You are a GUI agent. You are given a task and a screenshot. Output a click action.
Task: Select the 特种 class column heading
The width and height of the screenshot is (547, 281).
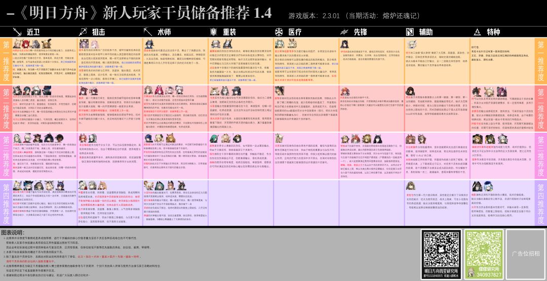click(x=493, y=32)
